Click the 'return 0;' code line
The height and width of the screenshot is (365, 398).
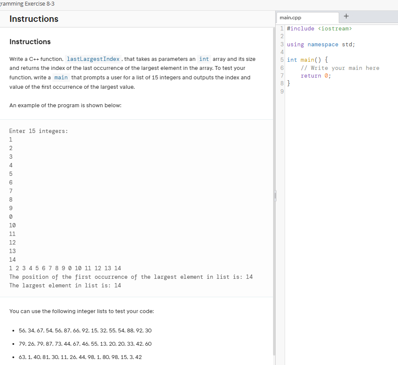(316, 76)
